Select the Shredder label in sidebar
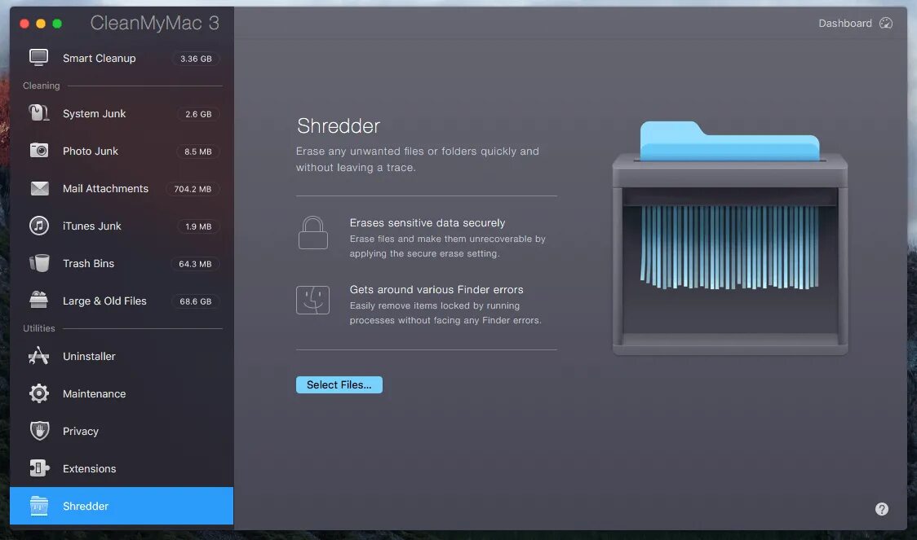 point(86,506)
